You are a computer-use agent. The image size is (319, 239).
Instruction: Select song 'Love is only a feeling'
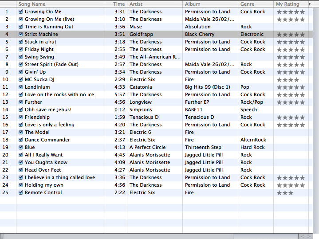[x=49, y=125]
